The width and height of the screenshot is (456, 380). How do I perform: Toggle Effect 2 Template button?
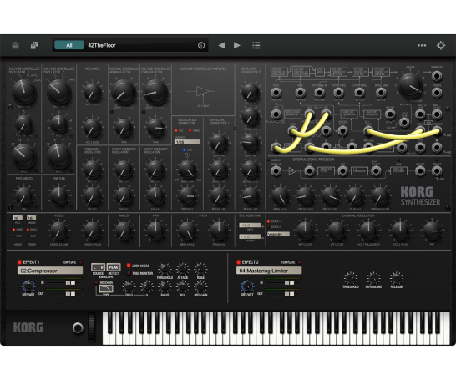(x=299, y=262)
